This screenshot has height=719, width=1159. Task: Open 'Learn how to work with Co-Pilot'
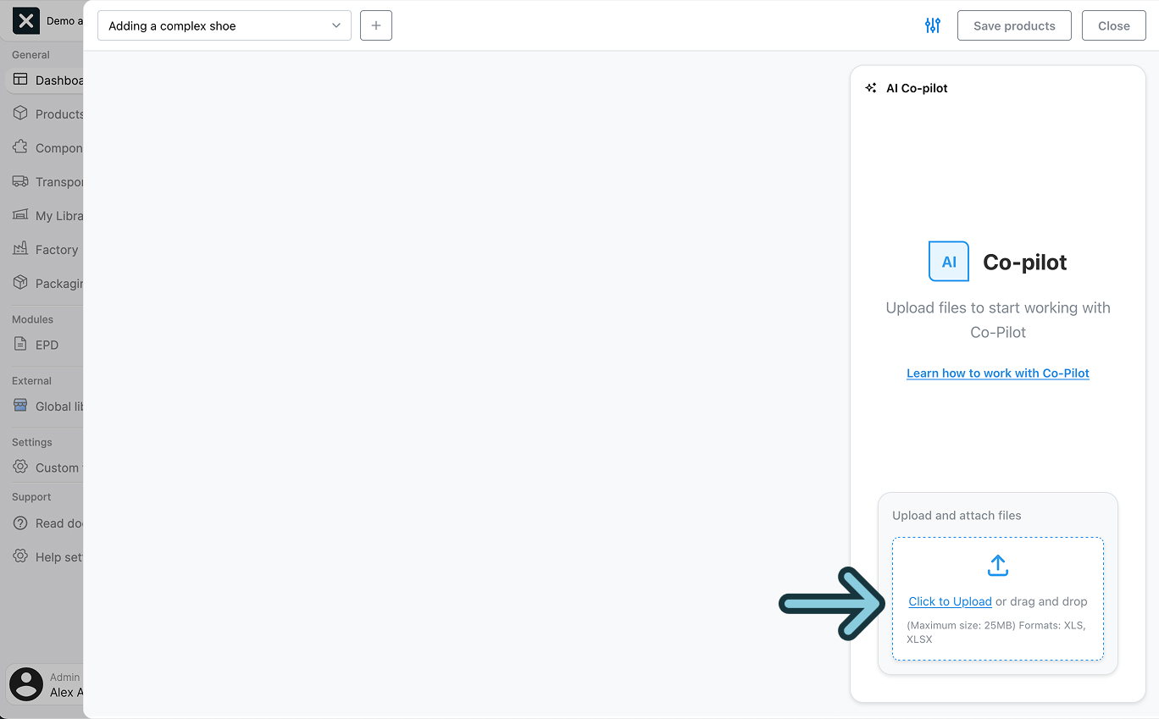(x=997, y=373)
